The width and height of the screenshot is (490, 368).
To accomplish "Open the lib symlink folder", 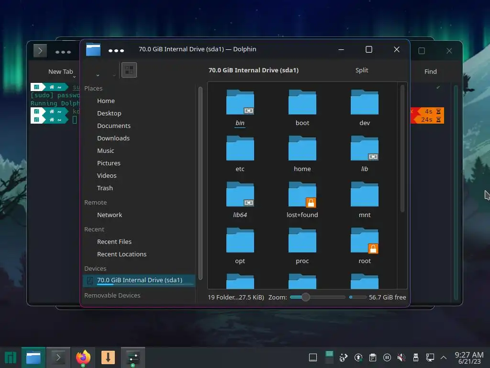I will click(x=364, y=154).
